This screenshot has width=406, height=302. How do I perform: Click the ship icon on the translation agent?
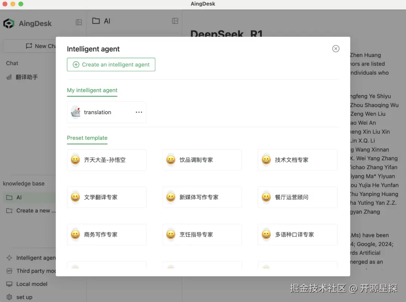click(76, 112)
